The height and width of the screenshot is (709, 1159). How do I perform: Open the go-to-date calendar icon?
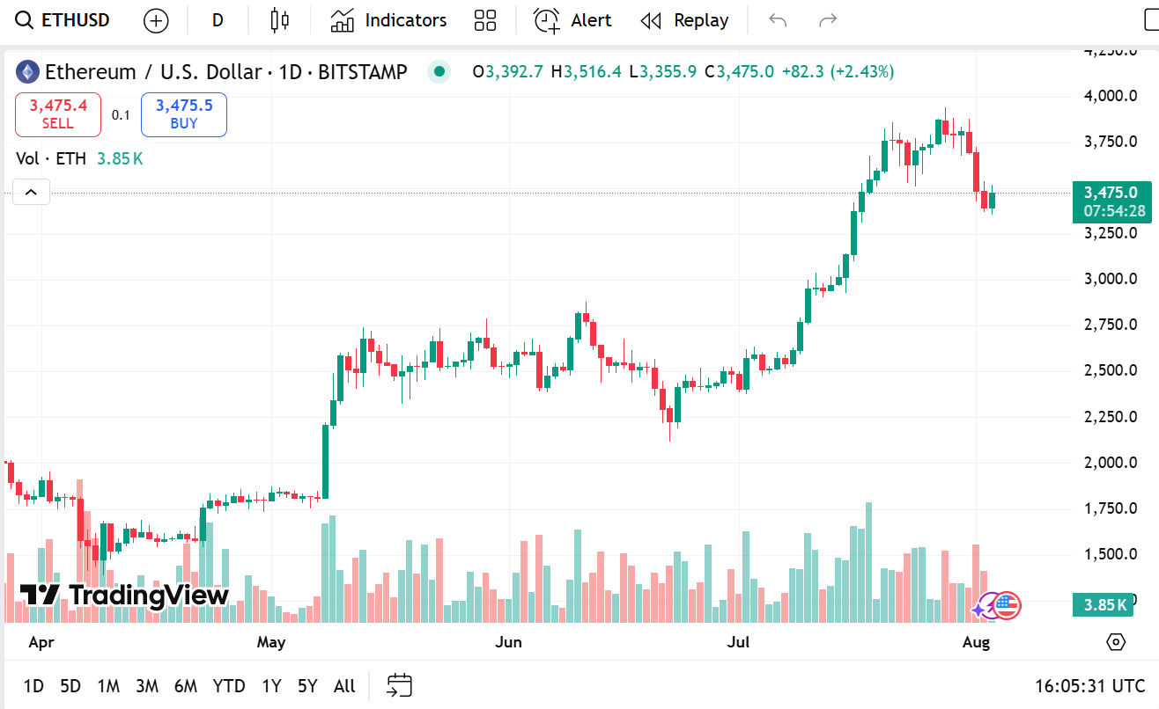pos(400,685)
